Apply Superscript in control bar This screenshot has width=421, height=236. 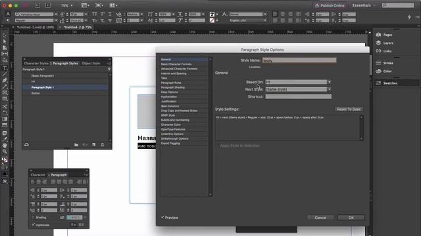(x=103, y=14)
